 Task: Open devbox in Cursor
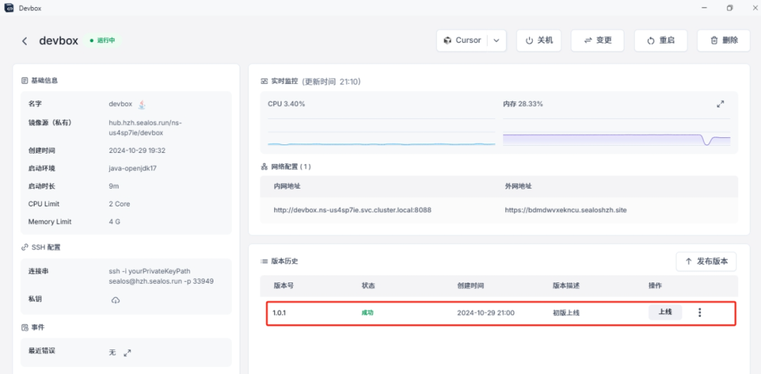coord(462,41)
